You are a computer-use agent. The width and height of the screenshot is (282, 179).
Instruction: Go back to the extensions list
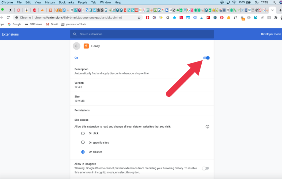point(77,46)
